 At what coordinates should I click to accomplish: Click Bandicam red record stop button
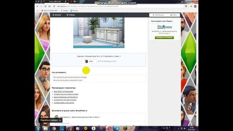pyautogui.click(x=71, y=1)
